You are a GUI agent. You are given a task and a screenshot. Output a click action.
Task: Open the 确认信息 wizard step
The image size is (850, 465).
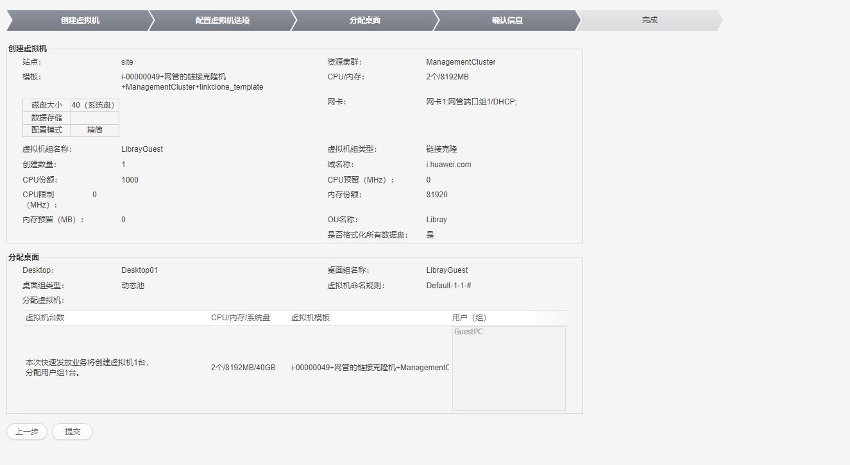click(507, 20)
